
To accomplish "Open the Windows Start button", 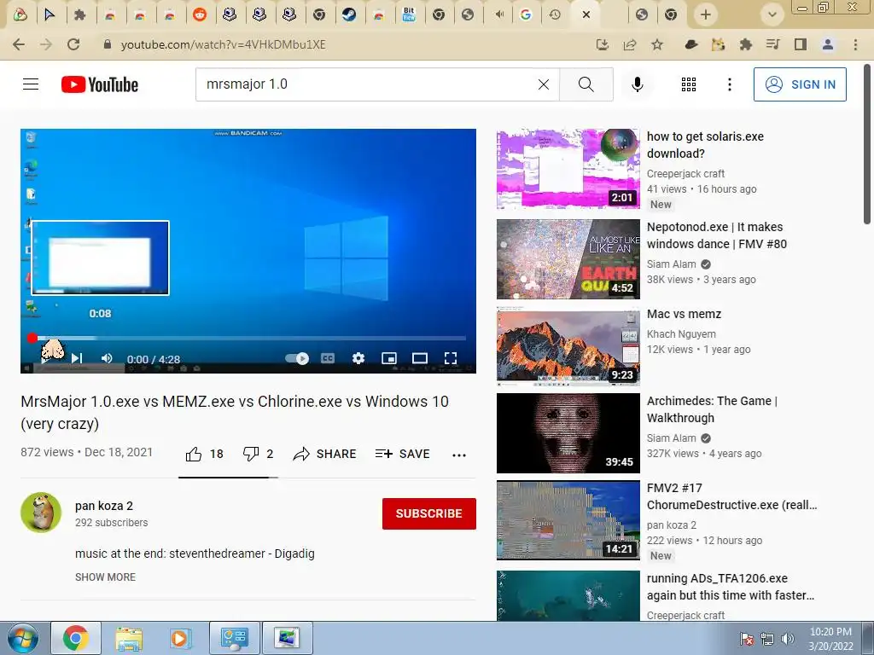I will (22, 638).
